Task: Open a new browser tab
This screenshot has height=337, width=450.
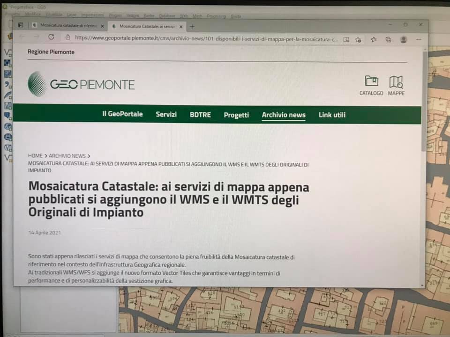Action: (x=192, y=27)
